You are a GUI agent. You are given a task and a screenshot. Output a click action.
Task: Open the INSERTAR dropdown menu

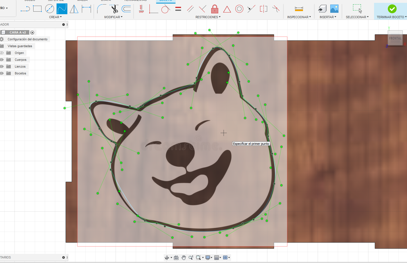coord(328,17)
